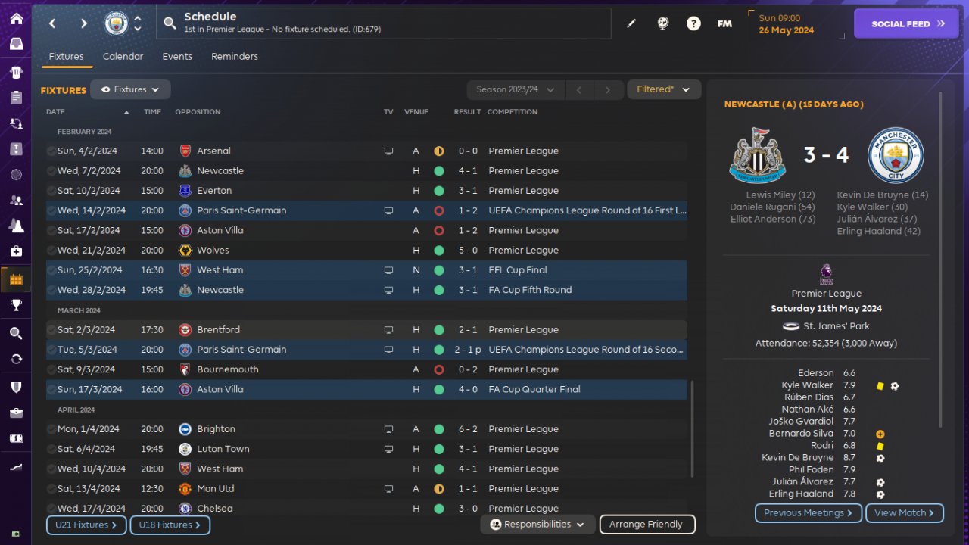The width and height of the screenshot is (969, 545).
Task: Open the Medical Centre icon
Action: [16, 251]
